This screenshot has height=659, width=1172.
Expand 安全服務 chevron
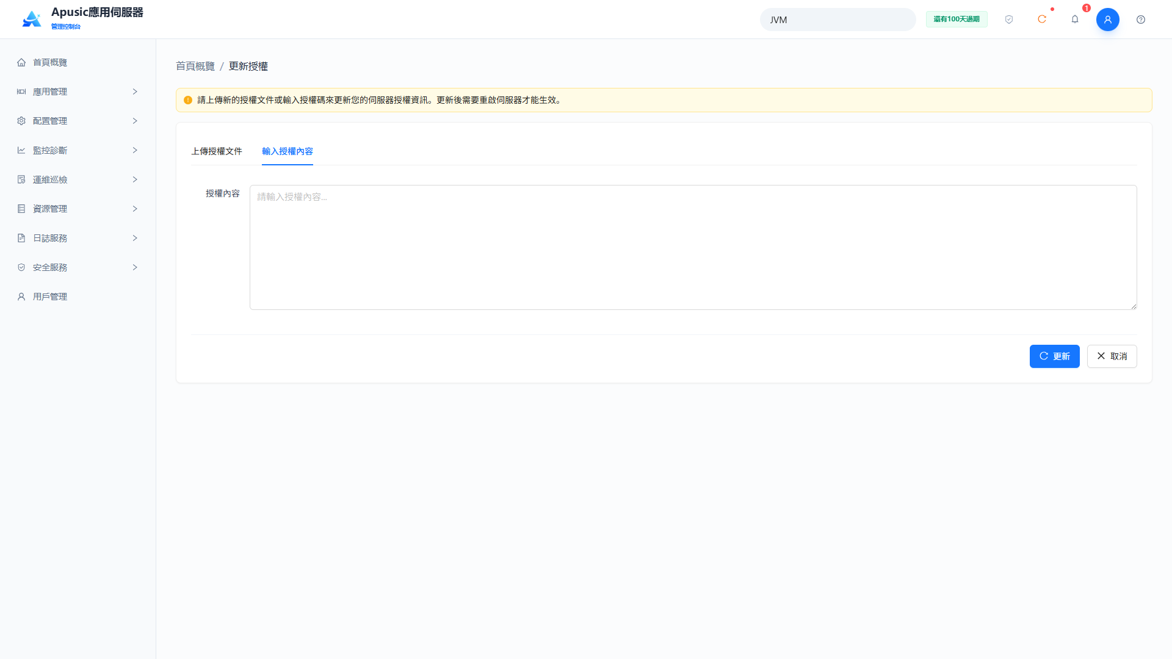[x=135, y=267]
